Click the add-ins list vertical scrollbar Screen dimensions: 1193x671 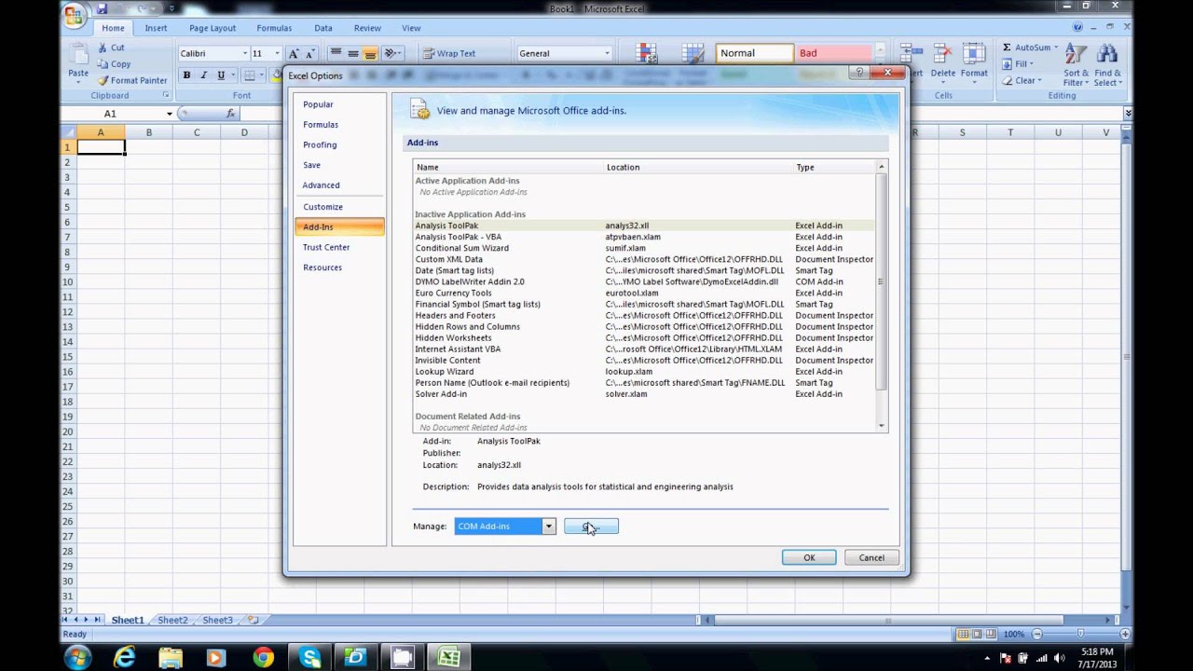tap(881, 296)
